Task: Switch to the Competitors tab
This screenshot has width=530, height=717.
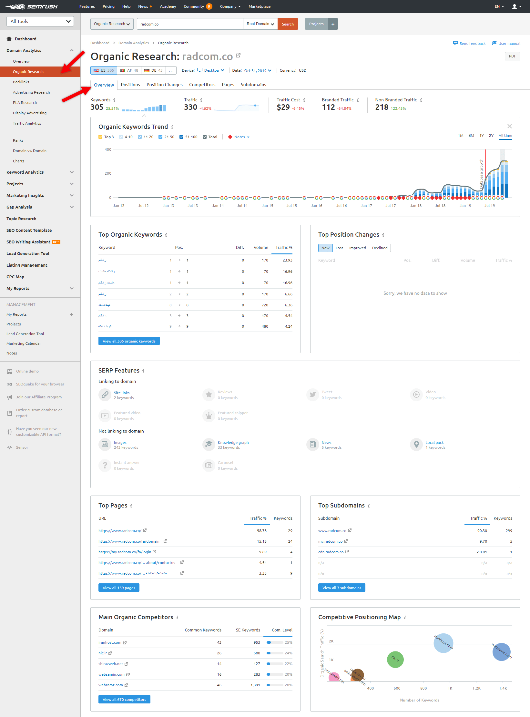Action: click(x=202, y=85)
